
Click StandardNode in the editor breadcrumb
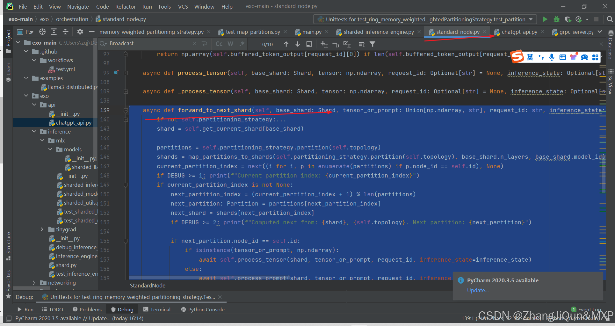[x=148, y=286]
